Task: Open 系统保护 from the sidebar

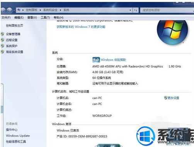Action: [x=12, y=46]
